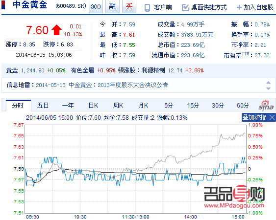Viewport: 276px width, 220px height.
Task: Open the 有色金属 sector link
Action: coord(82,70)
